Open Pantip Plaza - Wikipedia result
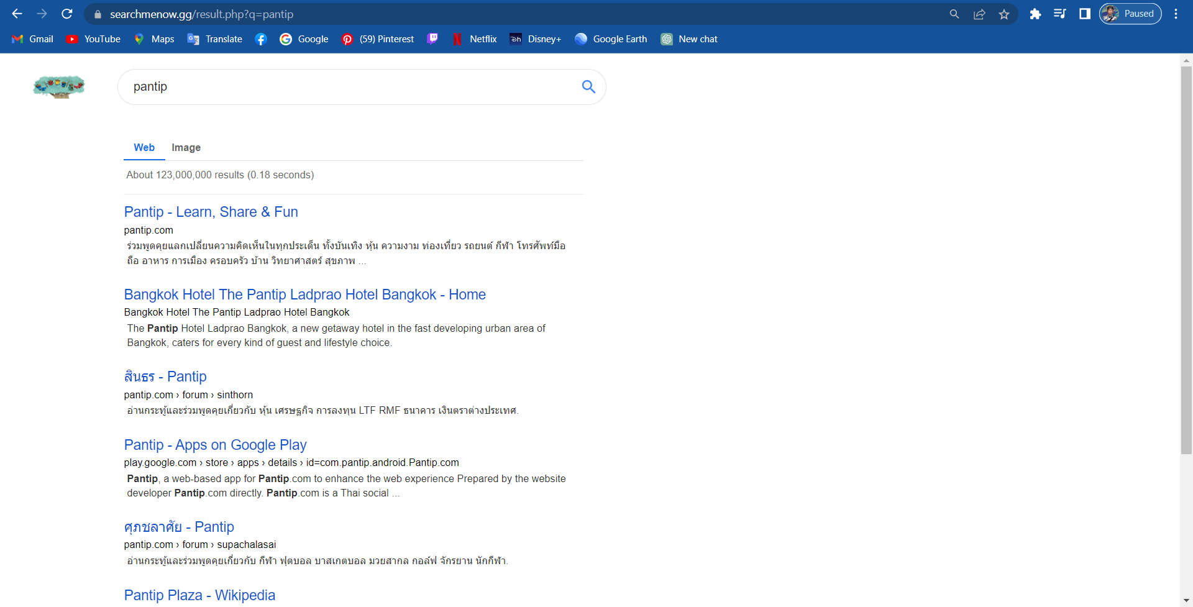Screen dimensions: 1193x607 tap(199, 595)
